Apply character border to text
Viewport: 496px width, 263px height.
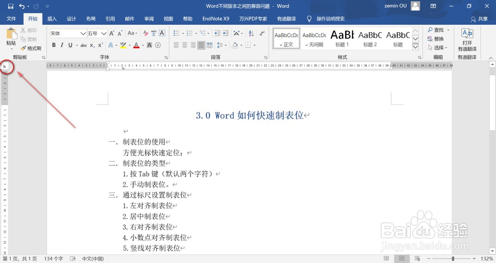[x=162, y=33]
